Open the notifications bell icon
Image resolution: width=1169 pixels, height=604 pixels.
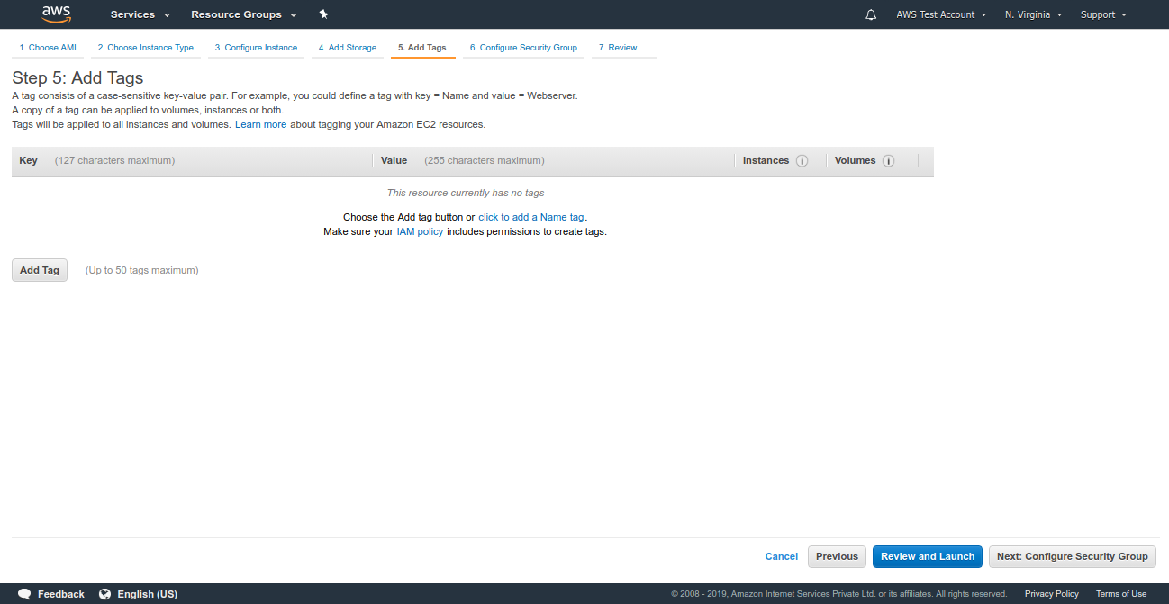pos(870,14)
